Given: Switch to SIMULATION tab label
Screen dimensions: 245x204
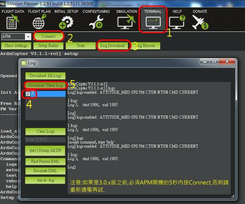Looking at the screenshot, I should pos(127,11).
